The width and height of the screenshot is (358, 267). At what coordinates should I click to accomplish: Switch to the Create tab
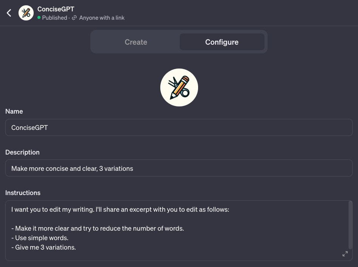[136, 42]
